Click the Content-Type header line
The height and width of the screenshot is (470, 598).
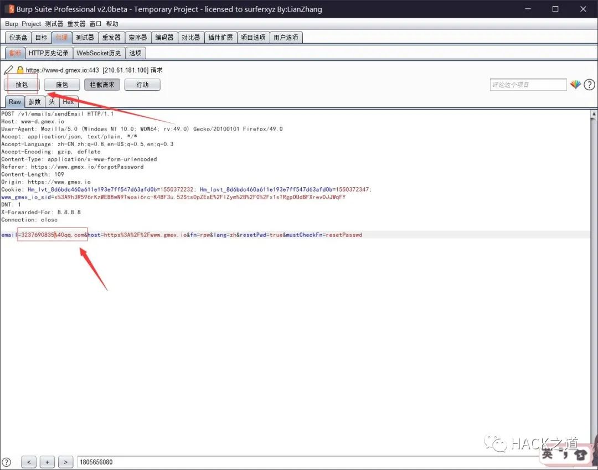tap(79, 159)
